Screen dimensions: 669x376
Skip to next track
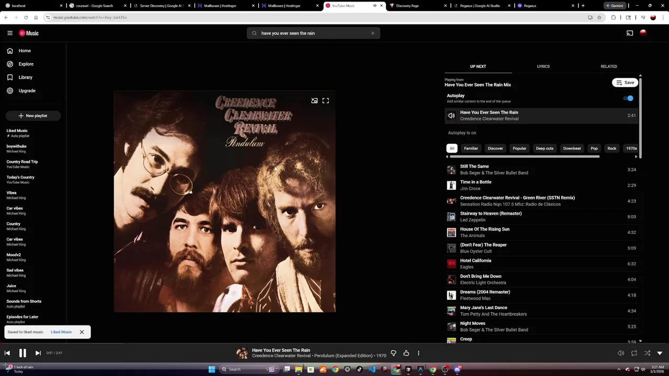38,353
